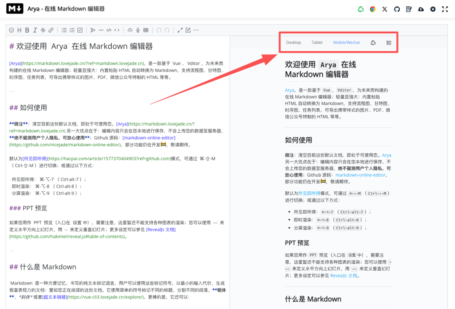The image size is (455, 309).
Task: Click the Arya Markdown logo
Action: coord(15,9)
